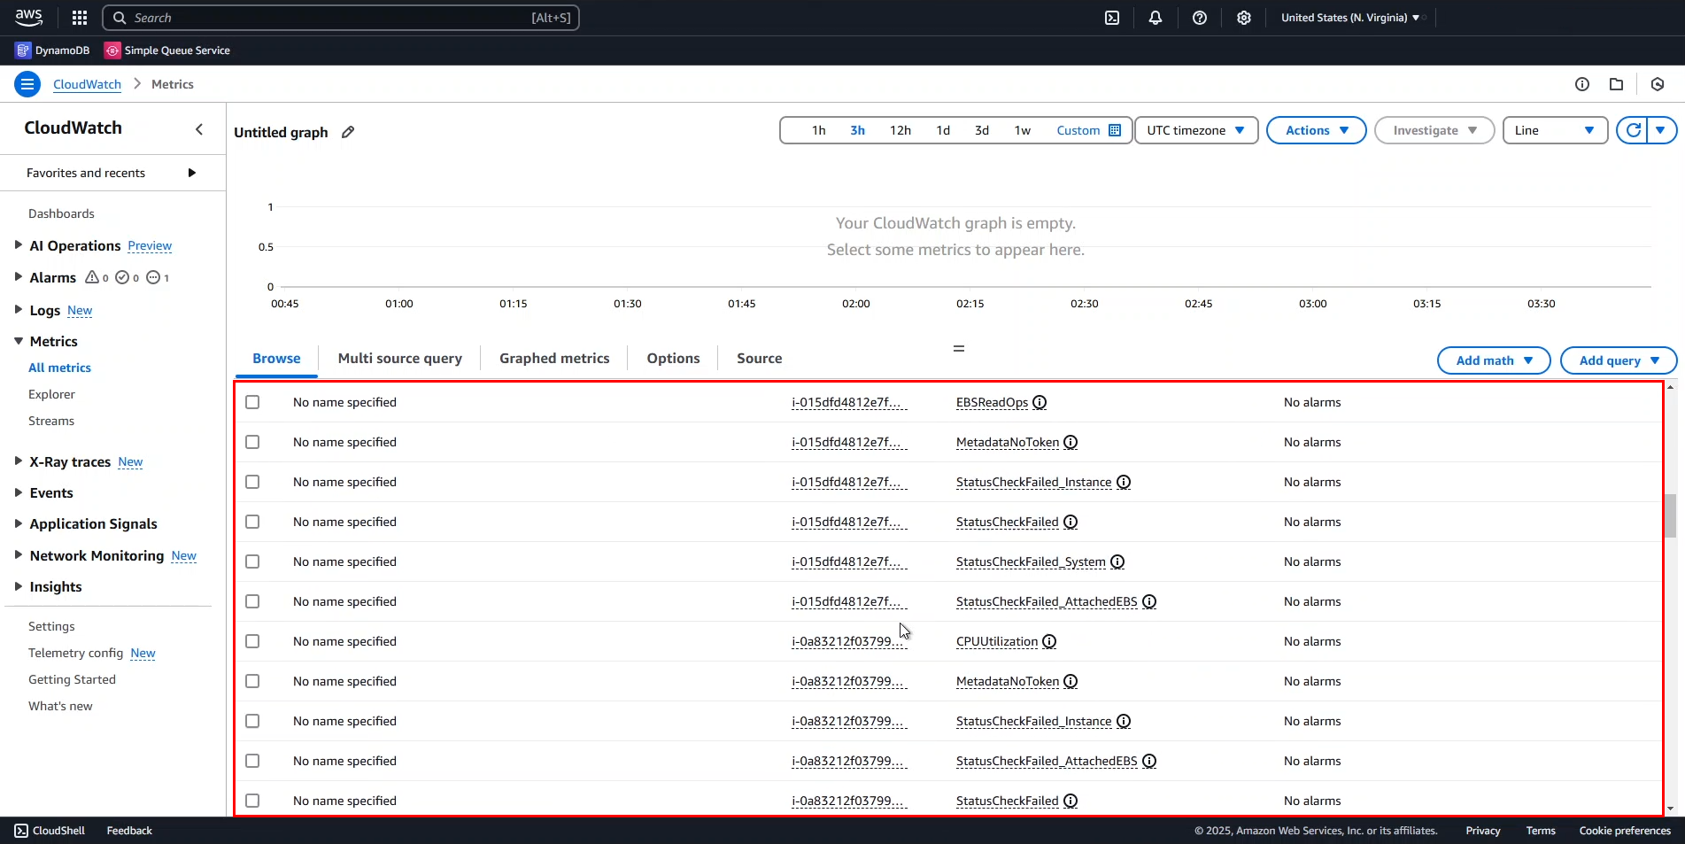Open the UTC timezone dropdown
The image size is (1685, 844).
pos(1195,130)
